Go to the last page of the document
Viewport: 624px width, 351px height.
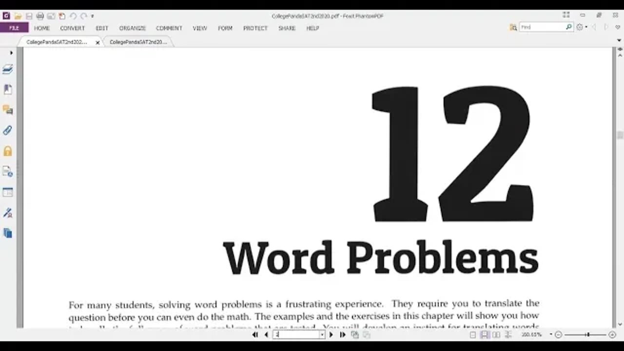(343, 335)
